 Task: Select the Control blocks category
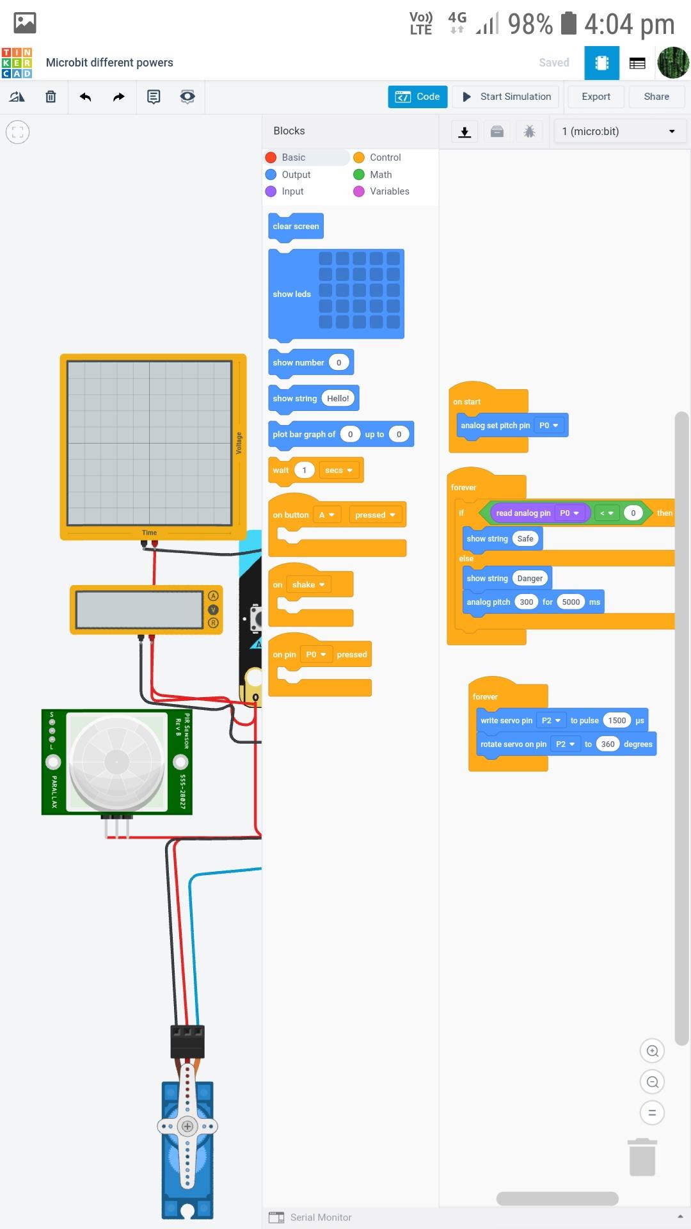click(377, 157)
